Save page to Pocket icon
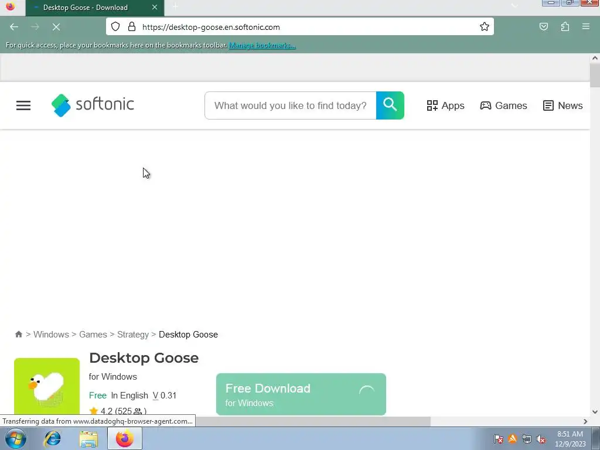Screen dimensions: 600x450 click(543, 26)
